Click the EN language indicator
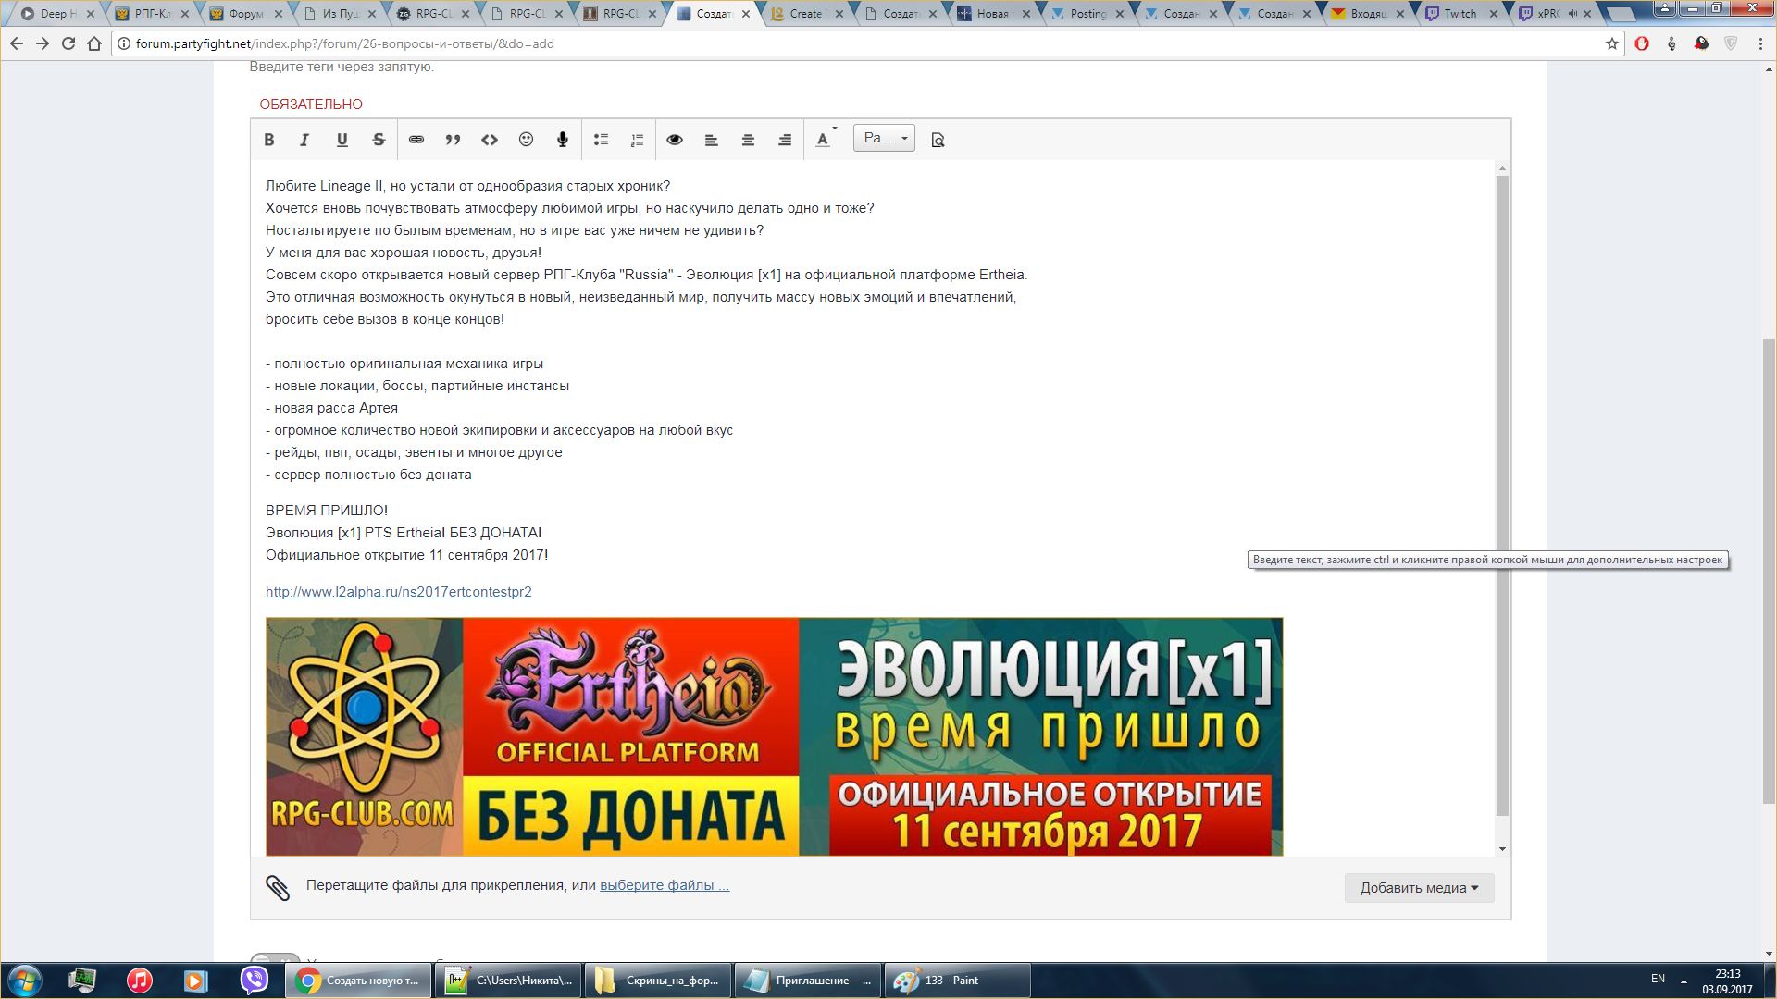 click(x=1658, y=979)
